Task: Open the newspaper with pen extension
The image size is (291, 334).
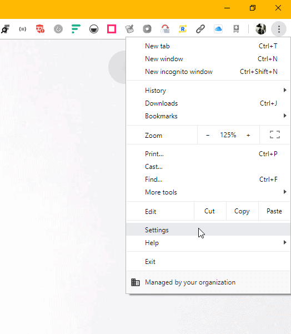Action: tap(129, 29)
